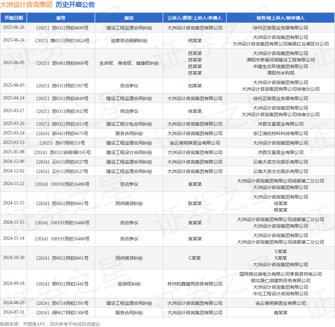The width and height of the screenshot is (335, 327).
Task: Select the date cell 2024-09-18
Action: point(14,284)
